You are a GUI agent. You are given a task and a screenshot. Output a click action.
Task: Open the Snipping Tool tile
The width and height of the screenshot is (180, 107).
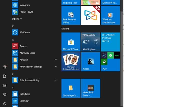click(x=71, y=2)
